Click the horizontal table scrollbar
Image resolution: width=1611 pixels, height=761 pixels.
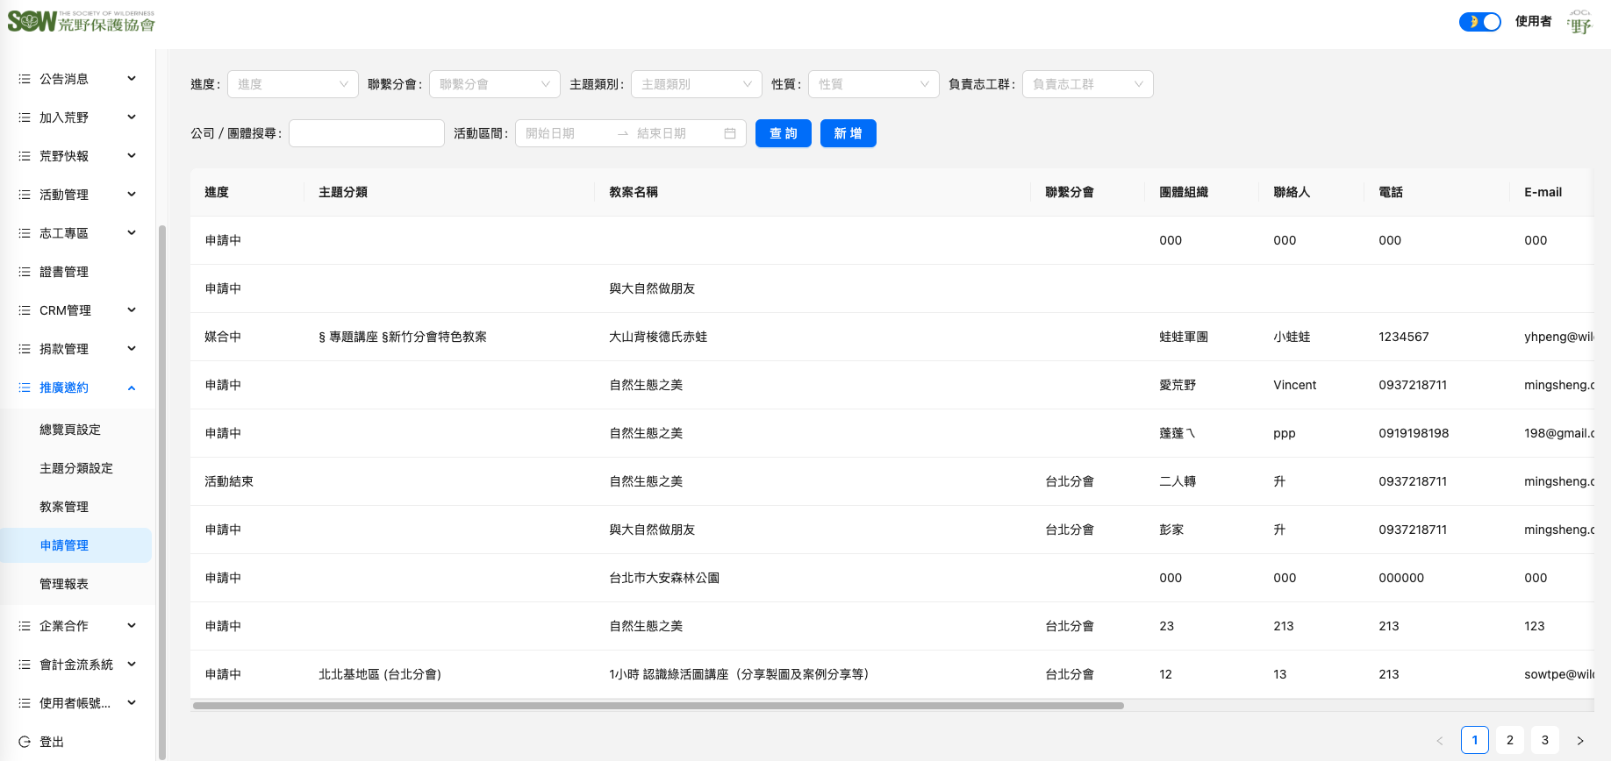coord(658,705)
